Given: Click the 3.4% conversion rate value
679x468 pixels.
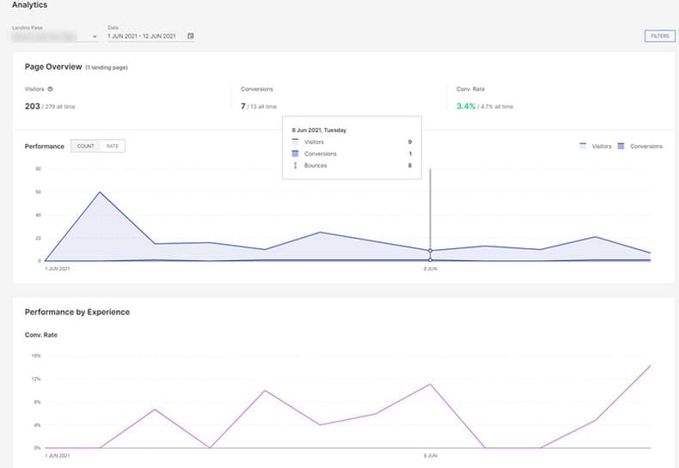Looking at the screenshot, I should pos(466,106).
